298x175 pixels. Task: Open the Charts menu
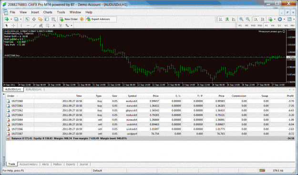(x=48, y=12)
